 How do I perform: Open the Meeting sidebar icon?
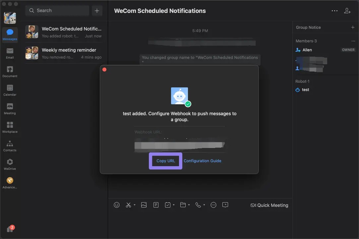10,108
